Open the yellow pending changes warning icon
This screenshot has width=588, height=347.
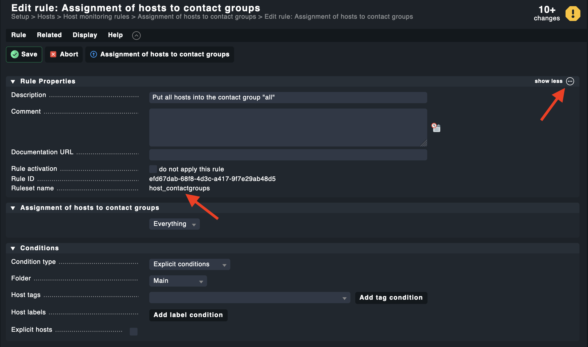click(x=573, y=14)
